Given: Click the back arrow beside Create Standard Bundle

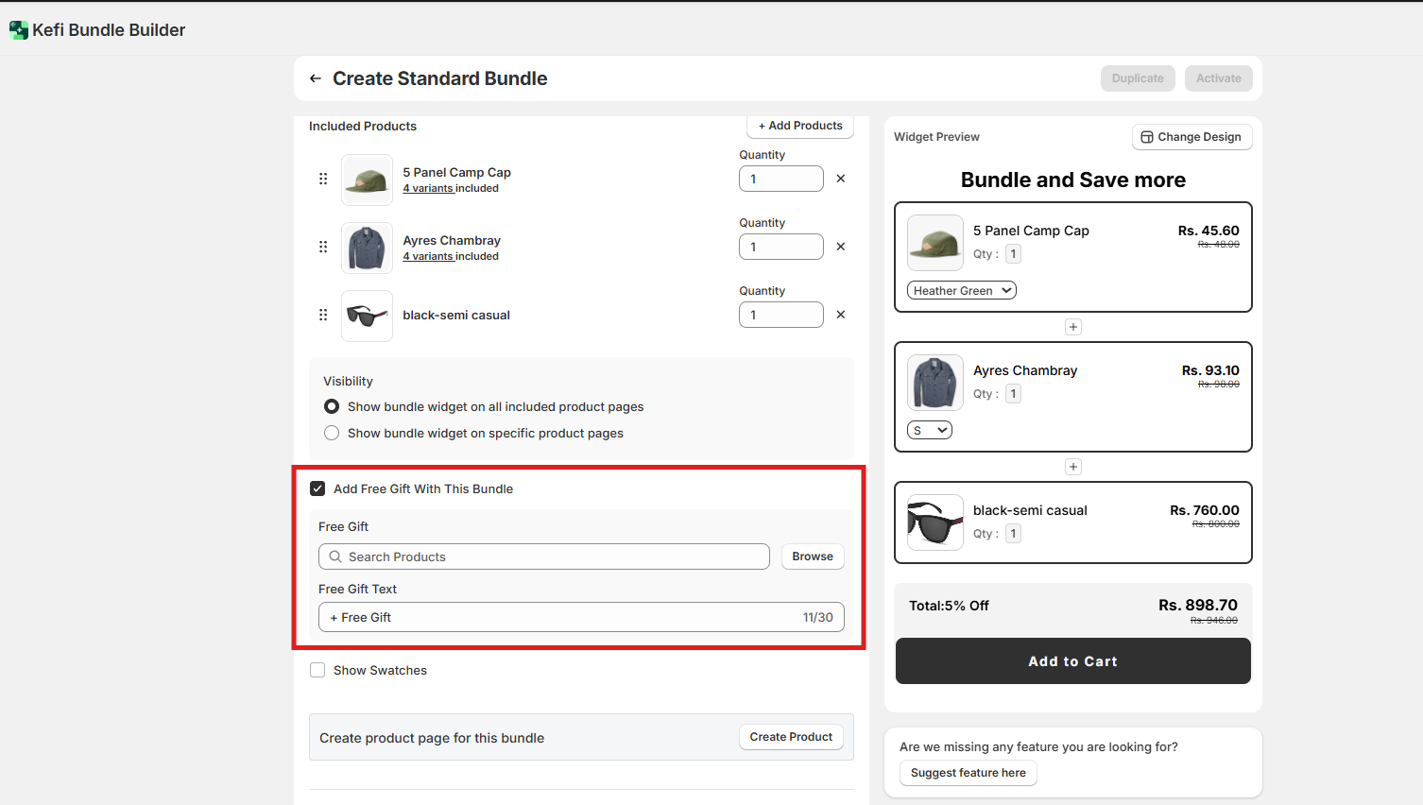Looking at the screenshot, I should tap(316, 78).
